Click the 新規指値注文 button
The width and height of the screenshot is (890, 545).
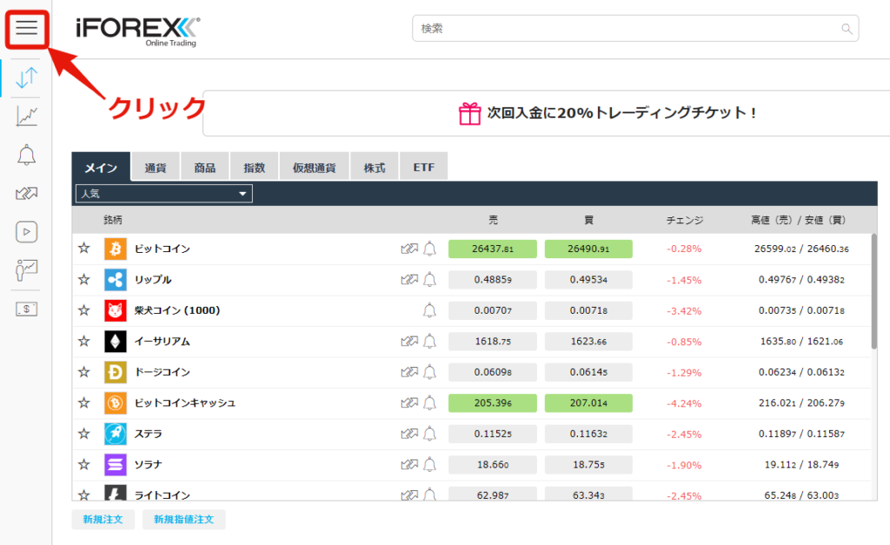[x=183, y=520]
